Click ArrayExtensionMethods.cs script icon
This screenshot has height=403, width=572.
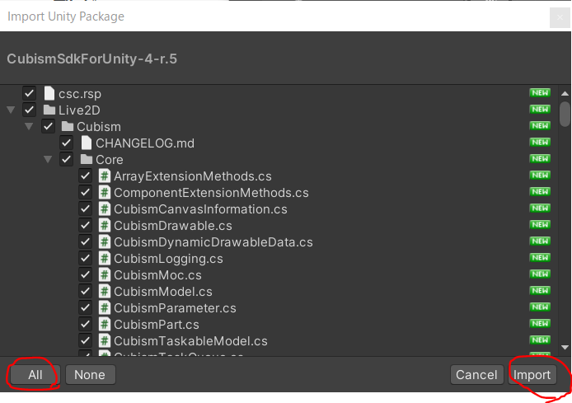(x=105, y=176)
